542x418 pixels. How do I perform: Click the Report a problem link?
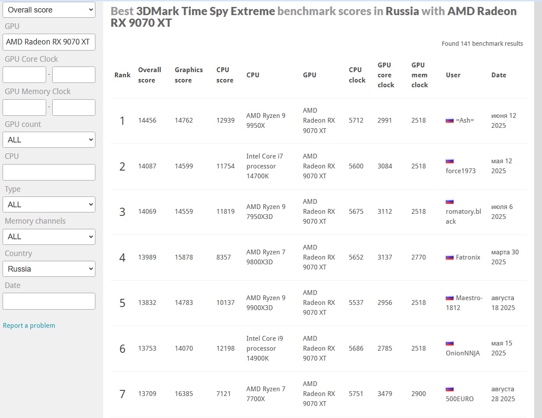[x=29, y=326]
